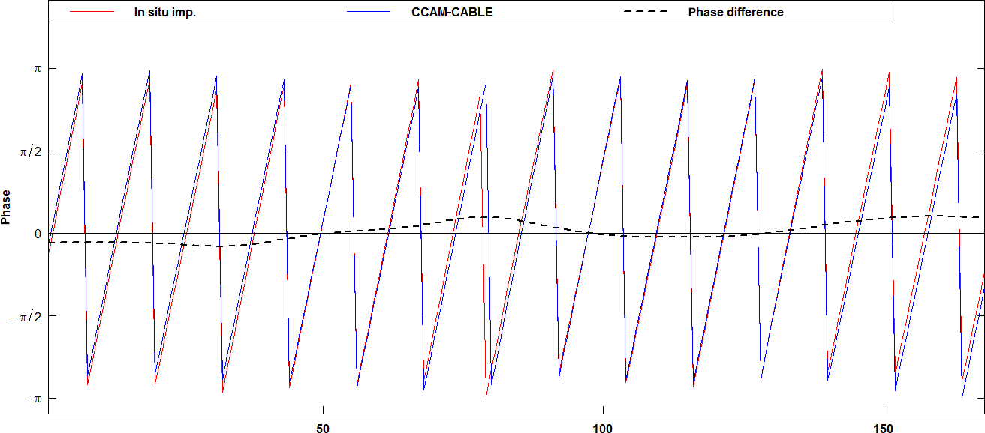The image size is (985, 433).
Task: Click the "In situ imp." legend label
Action: point(159,13)
